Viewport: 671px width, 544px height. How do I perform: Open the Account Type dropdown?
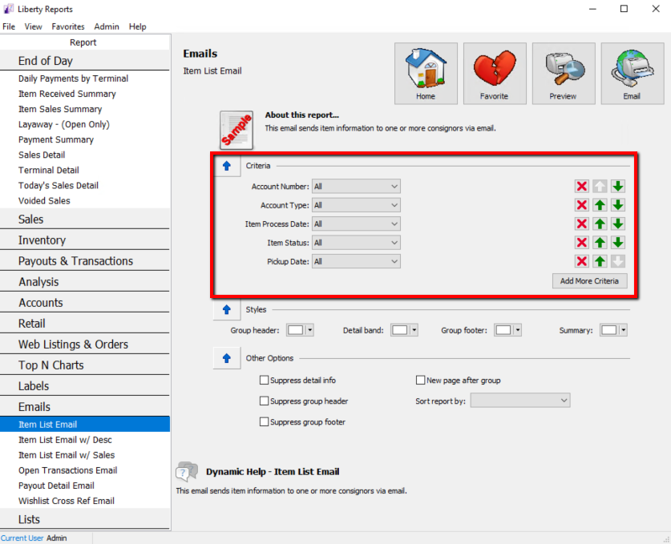356,205
